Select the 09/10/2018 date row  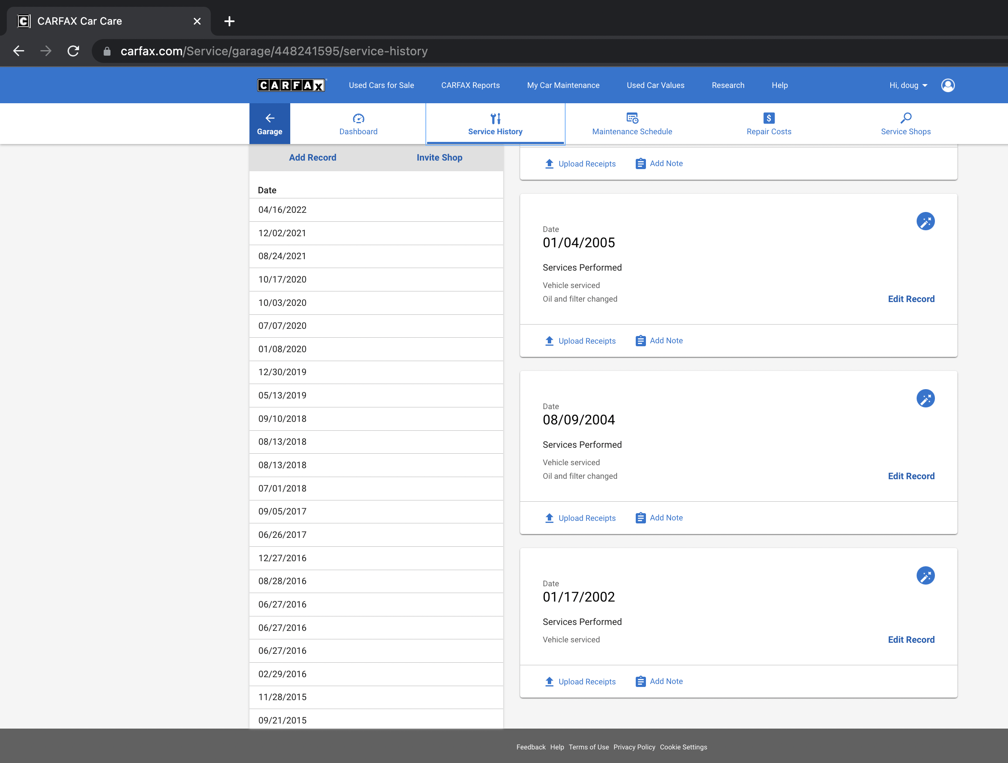pos(377,418)
